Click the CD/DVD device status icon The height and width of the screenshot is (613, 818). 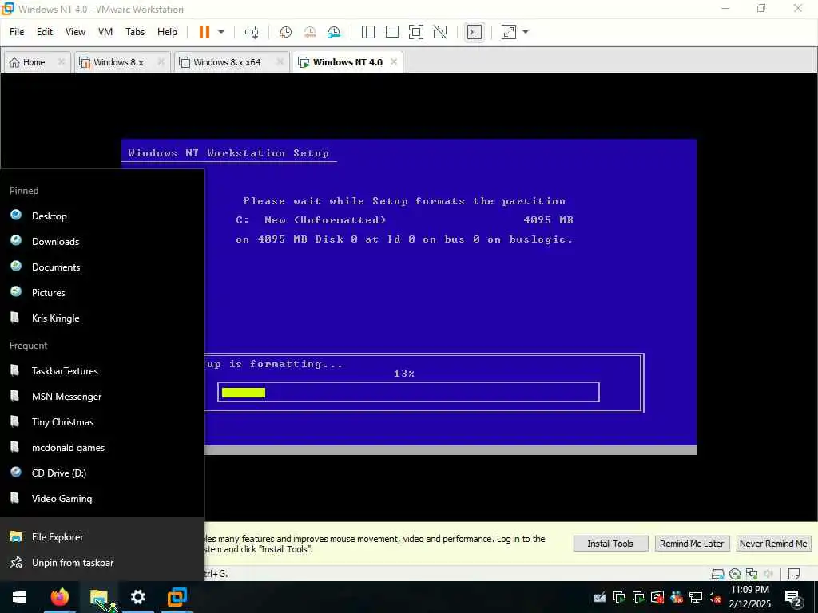[735, 574]
